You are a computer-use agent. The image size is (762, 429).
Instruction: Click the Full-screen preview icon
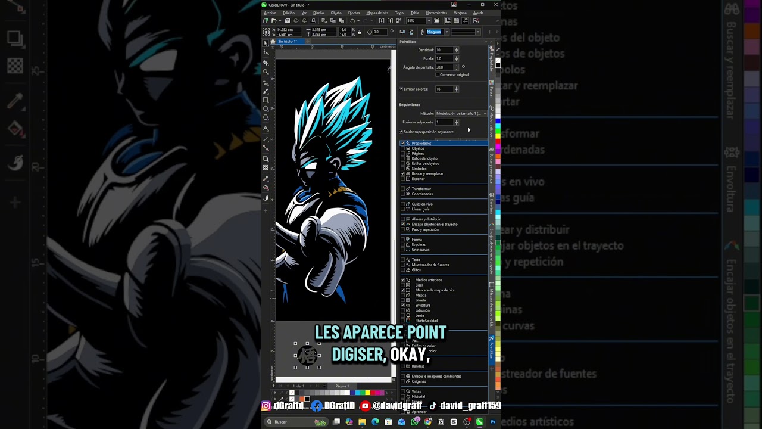pyautogui.click(x=436, y=21)
